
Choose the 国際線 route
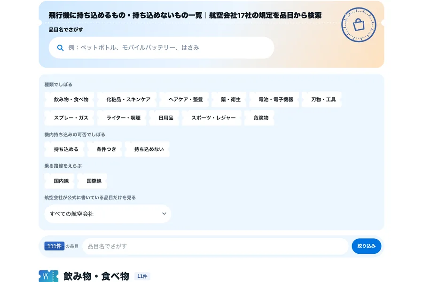(92, 181)
